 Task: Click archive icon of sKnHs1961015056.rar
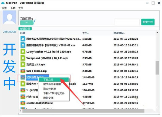click(x=23, y=103)
